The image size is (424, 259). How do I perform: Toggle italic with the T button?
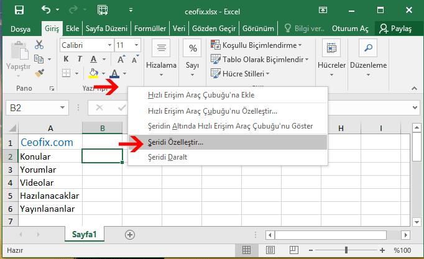point(80,59)
